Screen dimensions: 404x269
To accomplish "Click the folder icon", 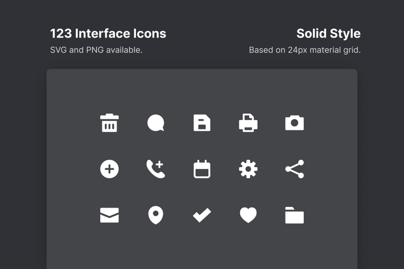I will [295, 215].
